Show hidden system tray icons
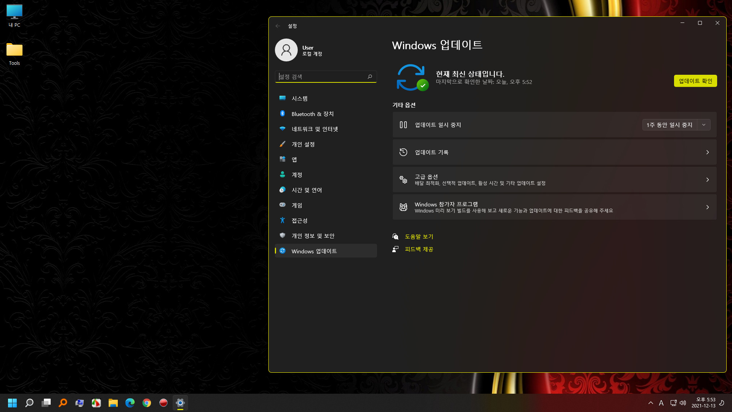 [x=651, y=403]
